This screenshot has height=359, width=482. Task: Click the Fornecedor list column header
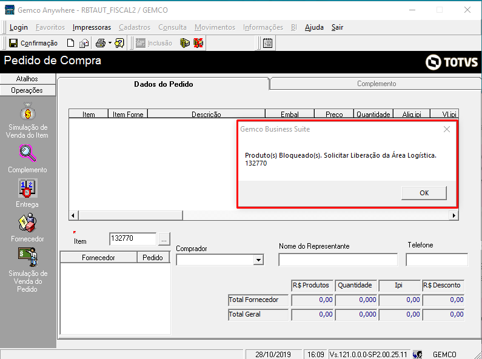tap(98, 258)
